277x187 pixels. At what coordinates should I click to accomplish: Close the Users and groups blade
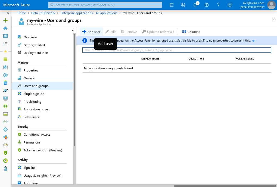(x=273, y=20)
